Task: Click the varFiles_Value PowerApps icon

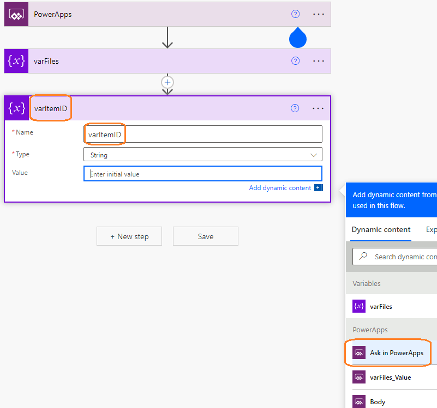Action: pyautogui.click(x=359, y=377)
